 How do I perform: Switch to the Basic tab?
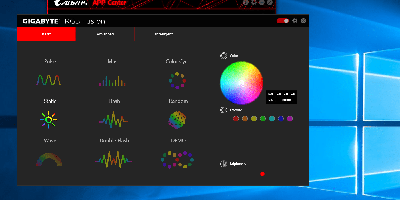point(46,34)
